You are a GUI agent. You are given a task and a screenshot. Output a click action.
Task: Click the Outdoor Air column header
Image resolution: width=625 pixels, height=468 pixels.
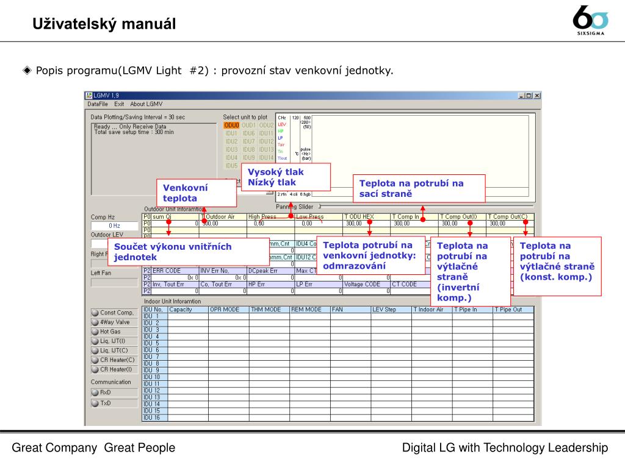coord(223,217)
